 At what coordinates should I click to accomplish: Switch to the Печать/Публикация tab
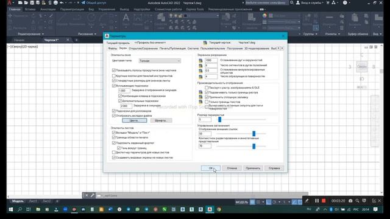tap(172, 49)
